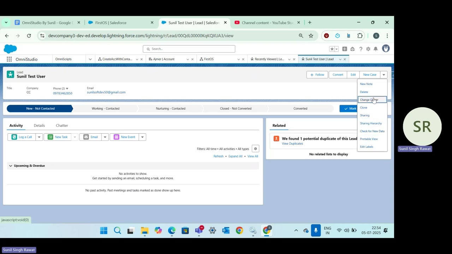Image resolution: width=452 pixels, height=254 pixels.
Task: Go back in the browser
Action: [7, 36]
